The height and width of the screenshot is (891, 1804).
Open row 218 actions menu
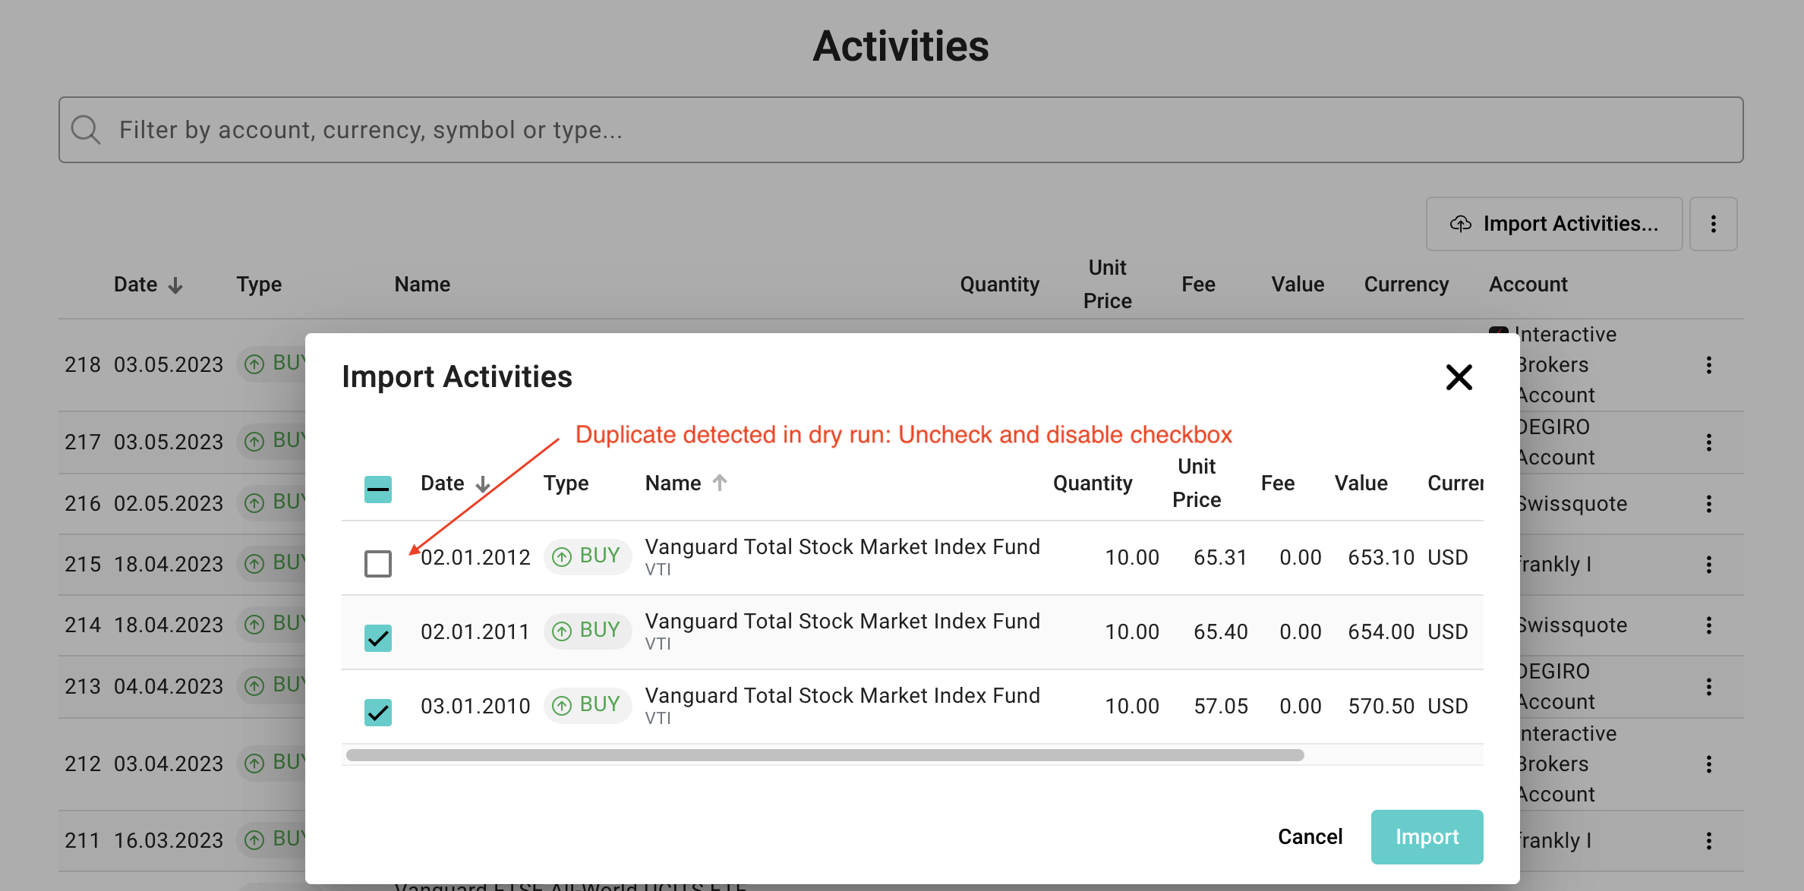[1708, 365]
